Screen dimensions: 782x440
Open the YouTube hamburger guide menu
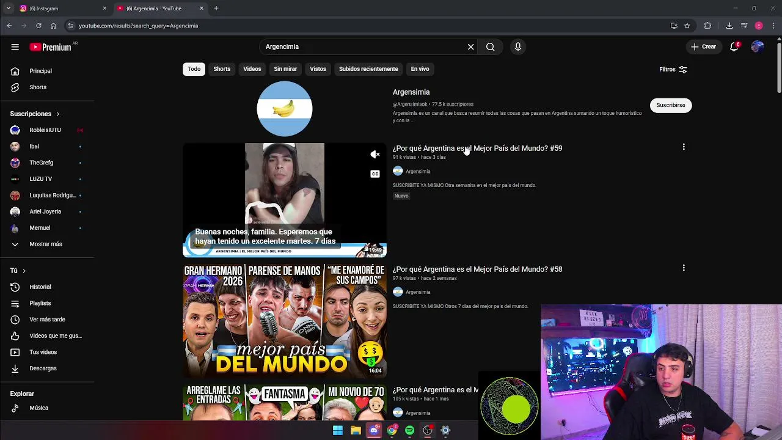coord(15,47)
